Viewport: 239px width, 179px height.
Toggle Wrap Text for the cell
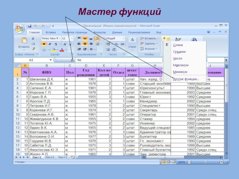pos(97,38)
